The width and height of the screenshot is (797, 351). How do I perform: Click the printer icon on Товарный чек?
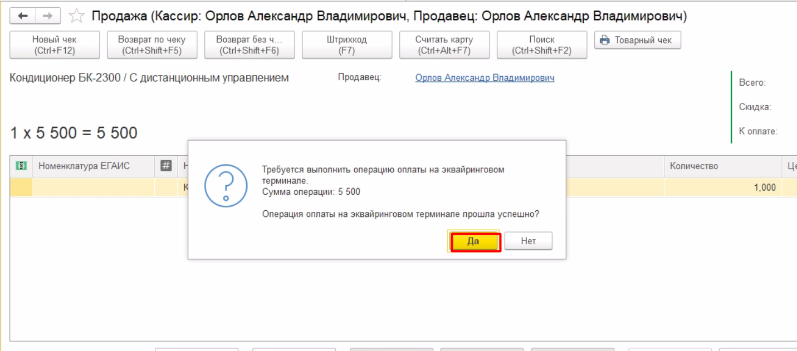tap(605, 40)
